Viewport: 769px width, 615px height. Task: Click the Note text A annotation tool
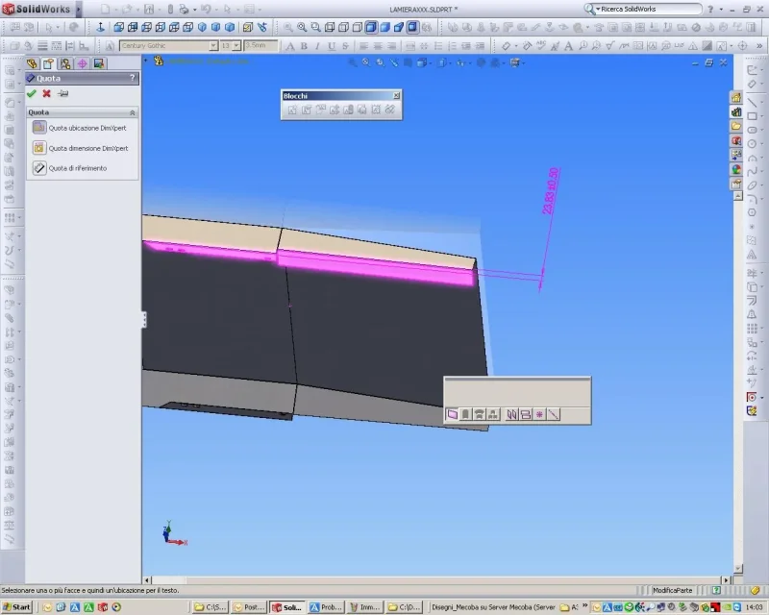pyautogui.click(x=568, y=46)
